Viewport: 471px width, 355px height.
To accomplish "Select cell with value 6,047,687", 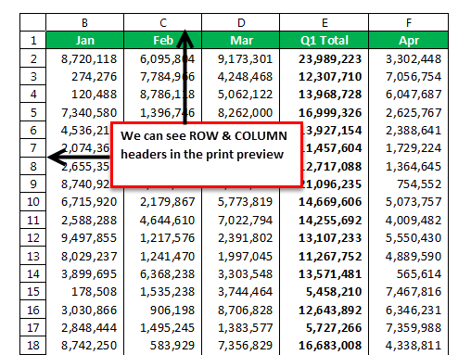I will pos(408,94).
